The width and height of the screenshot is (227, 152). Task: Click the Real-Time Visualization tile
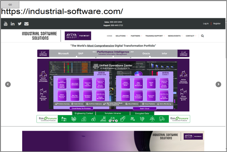(75, 96)
